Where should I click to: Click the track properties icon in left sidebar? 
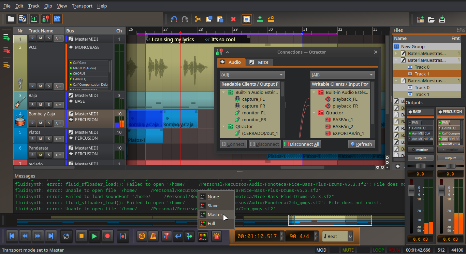(x=6, y=64)
